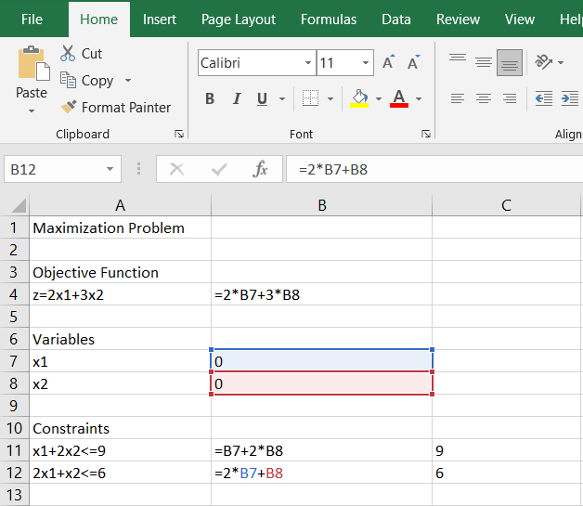The width and height of the screenshot is (583, 506).
Task: Toggle Italic formatting
Action: pyautogui.click(x=236, y=99)
